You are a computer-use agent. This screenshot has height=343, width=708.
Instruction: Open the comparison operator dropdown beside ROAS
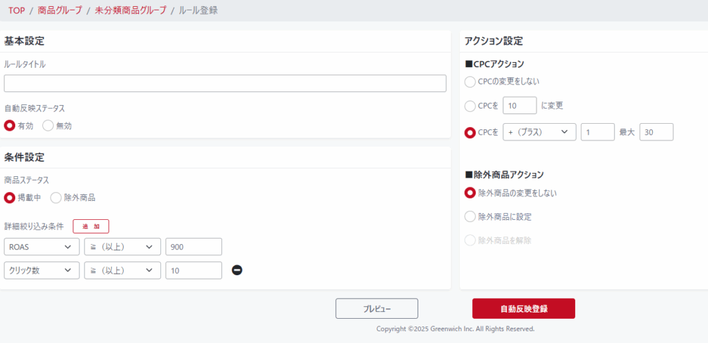click(122, 247)
